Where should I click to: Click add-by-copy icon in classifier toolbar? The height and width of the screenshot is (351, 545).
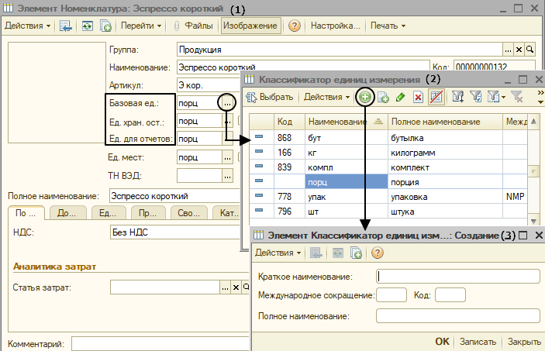(383, 98)
